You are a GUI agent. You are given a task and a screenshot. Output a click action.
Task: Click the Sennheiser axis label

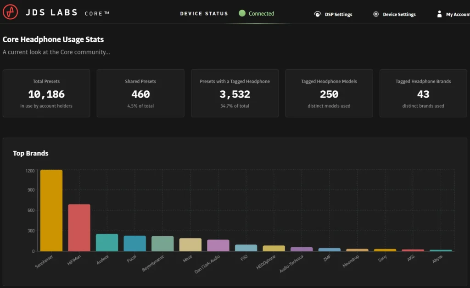[44, 261]
